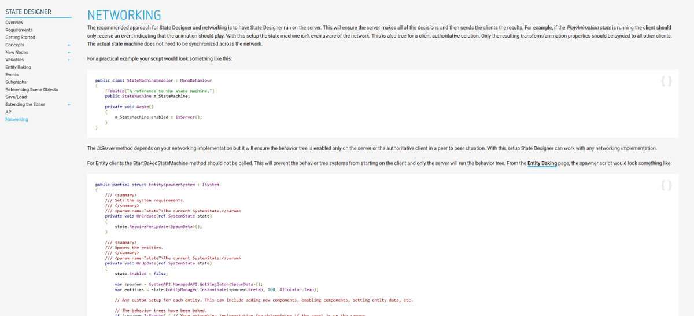The image size is (694, 316).
Task: Expand the Concepts plus icon
Action: 68,45
